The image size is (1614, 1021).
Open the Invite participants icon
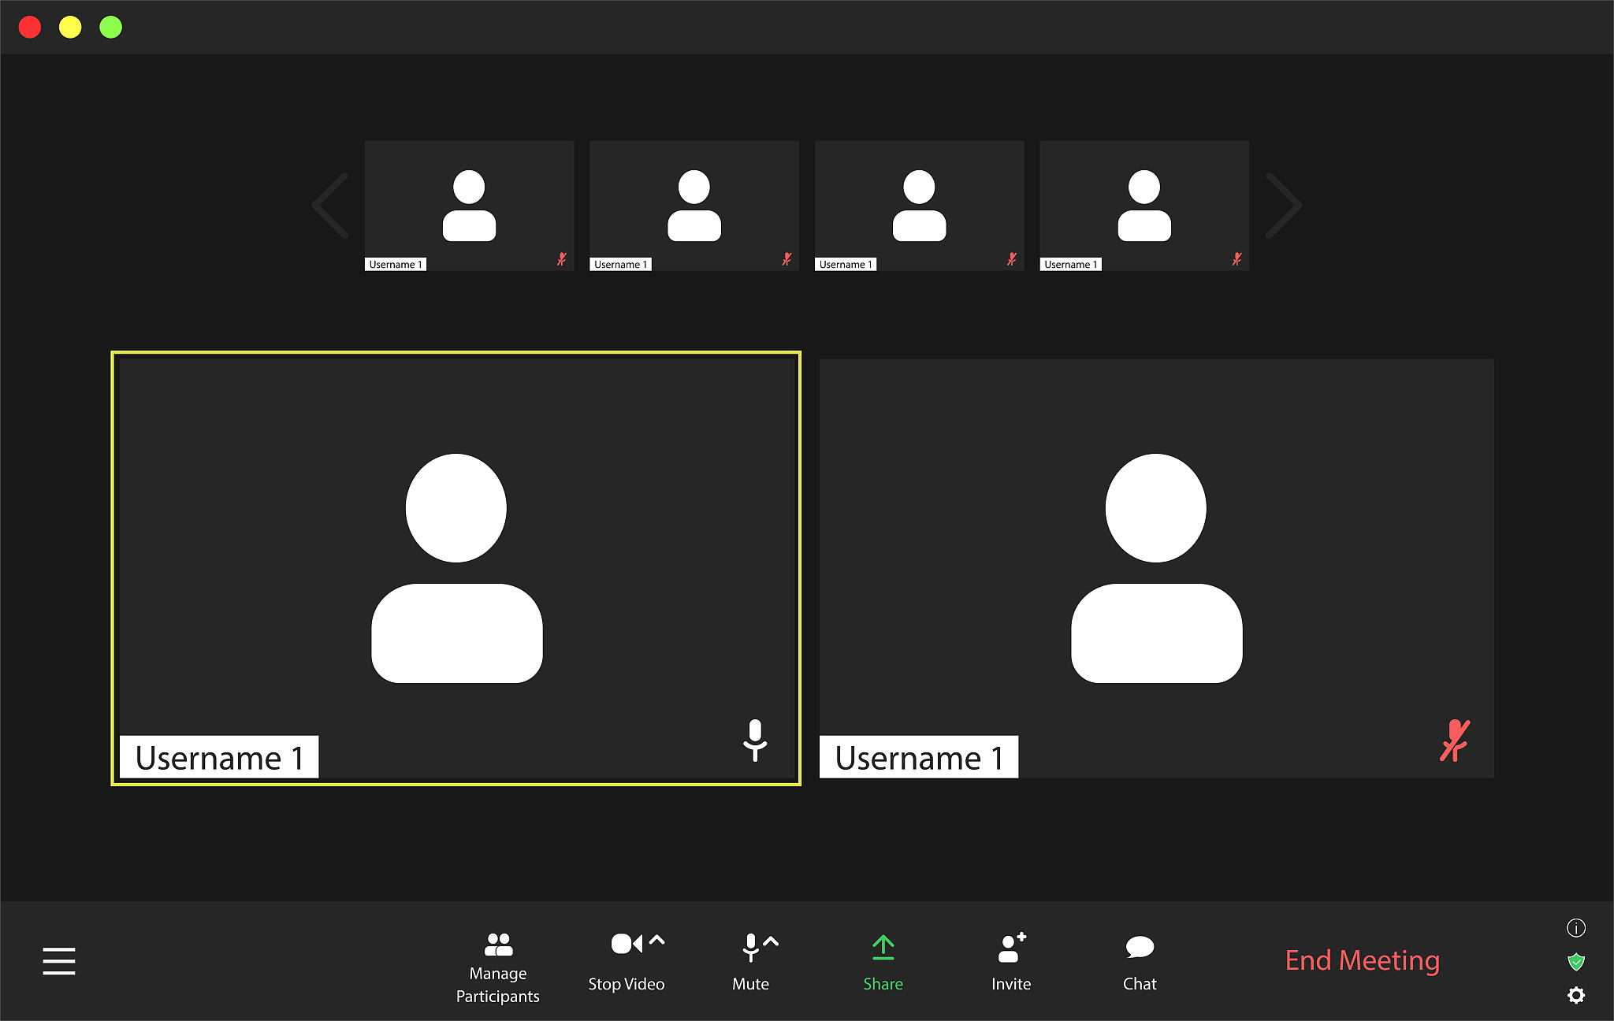point(1012,947)
